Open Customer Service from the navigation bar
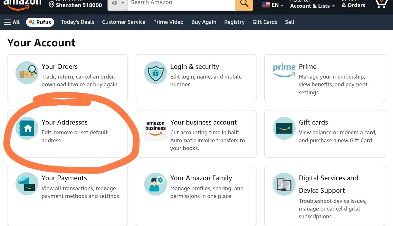Screen dimensions: 393x226 (x=124, y=22)
